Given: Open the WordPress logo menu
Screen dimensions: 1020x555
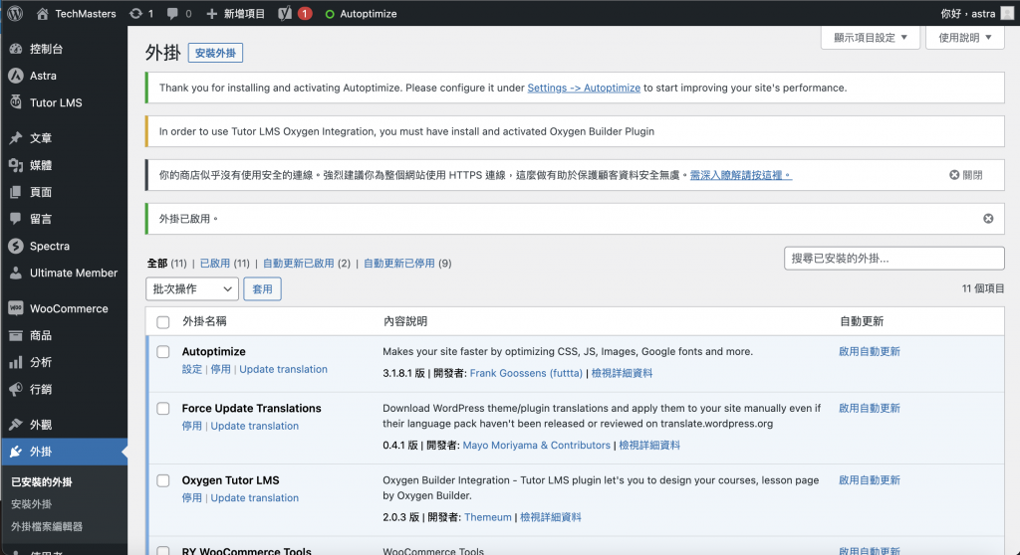Looking at the screenshot, I should coord(15,13).
